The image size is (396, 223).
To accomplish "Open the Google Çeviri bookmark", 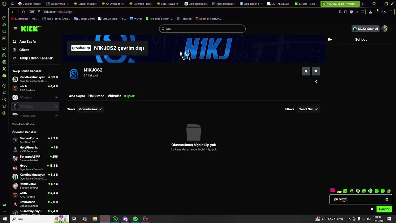I will pyautogui.click(x=84, y=19).
